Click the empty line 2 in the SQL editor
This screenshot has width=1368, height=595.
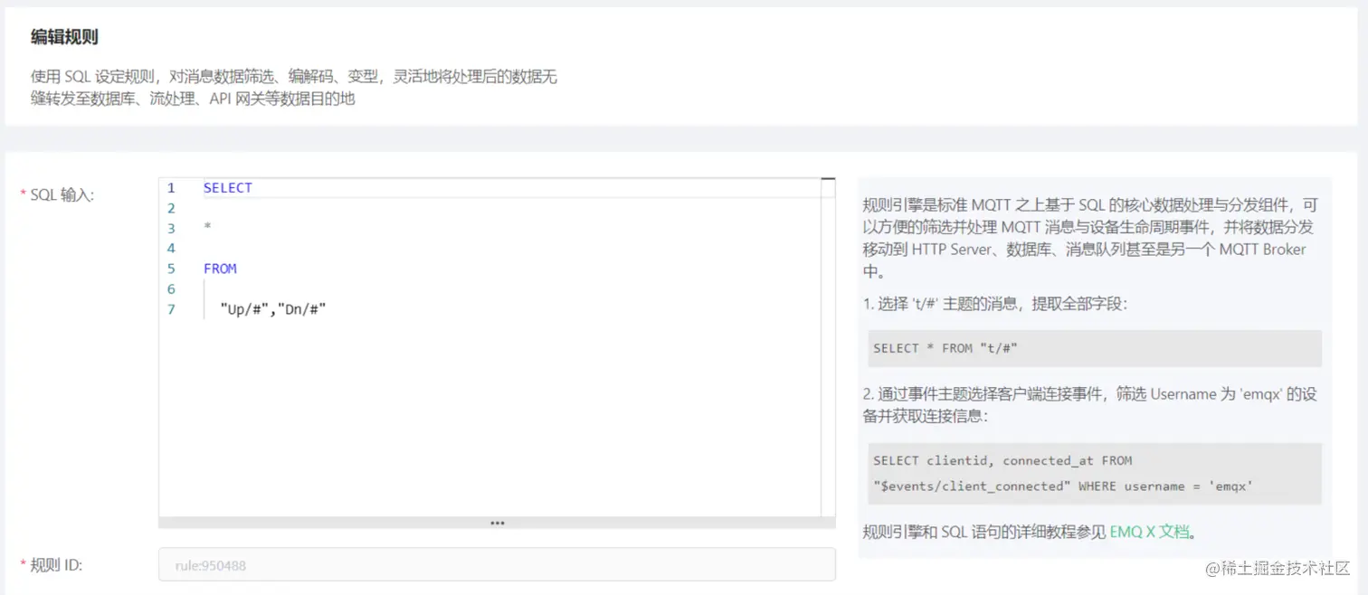coord(271,207)
